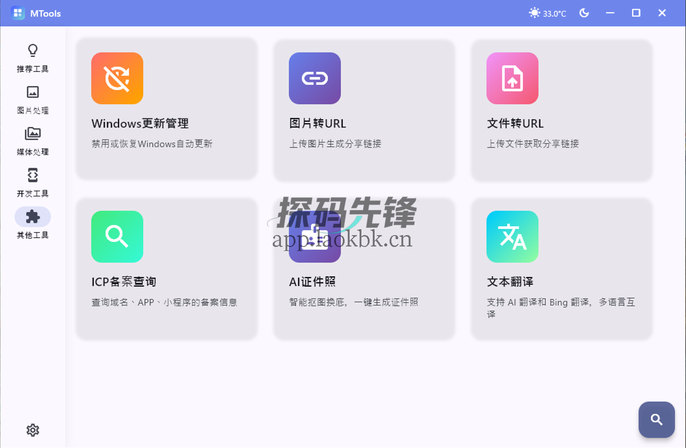This screenshot has width=686, height=448.
Task: Click the MTools logo in title bar
Action: coord(17,13)
